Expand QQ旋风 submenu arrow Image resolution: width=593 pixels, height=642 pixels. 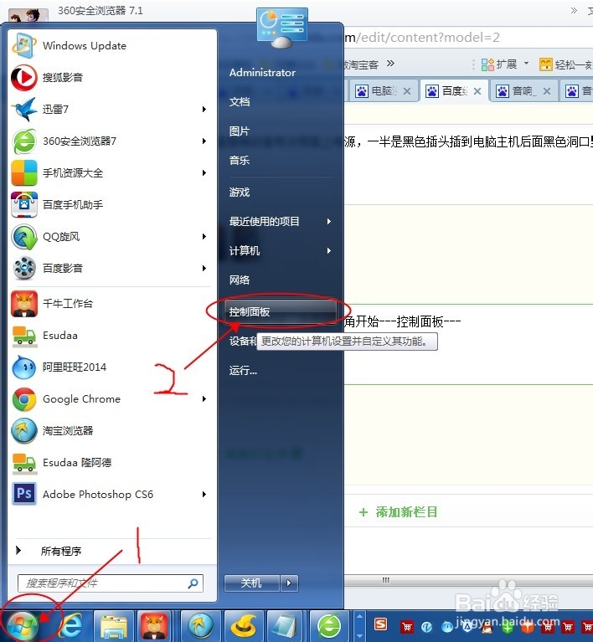coord(204,237)
